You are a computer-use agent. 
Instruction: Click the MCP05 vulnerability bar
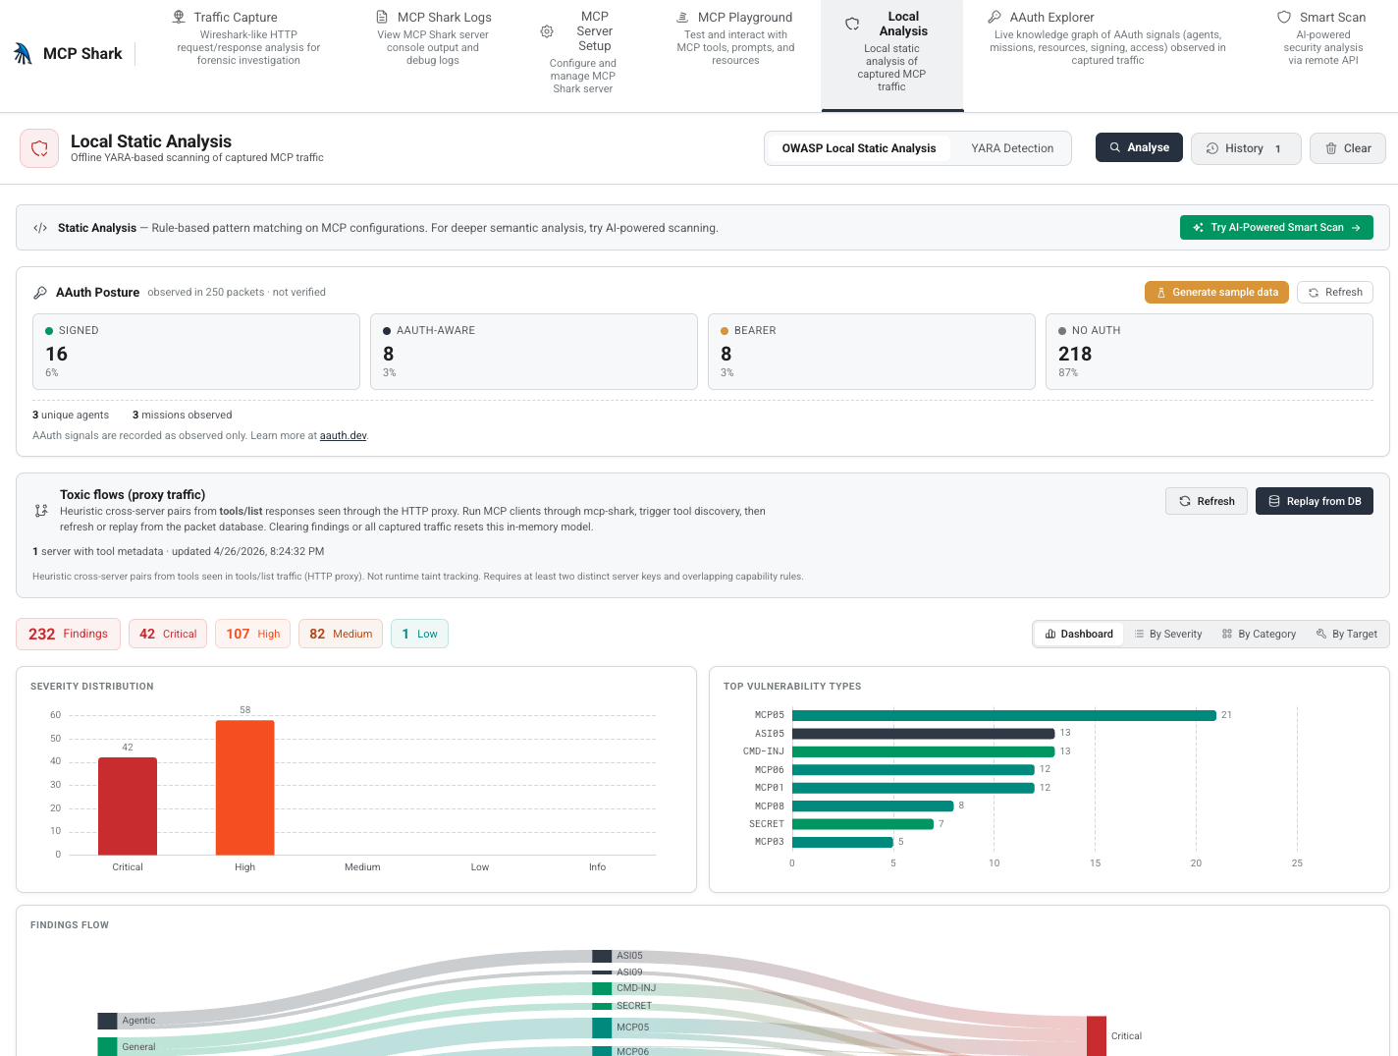1004,715
